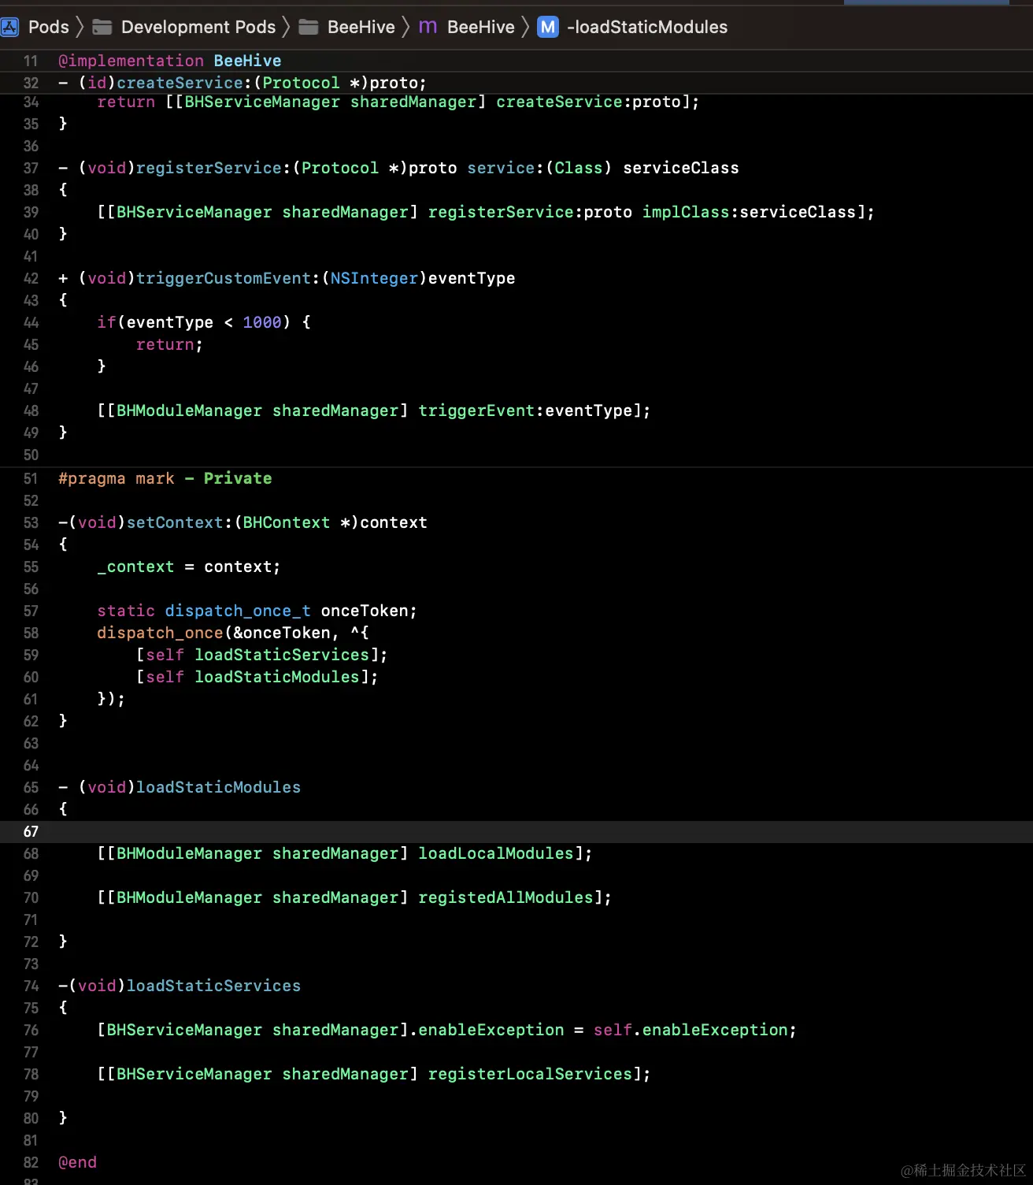Click '[self loadStaticServices];' call
Screen dimensions: 1033x1185
[x=262, y=655]
